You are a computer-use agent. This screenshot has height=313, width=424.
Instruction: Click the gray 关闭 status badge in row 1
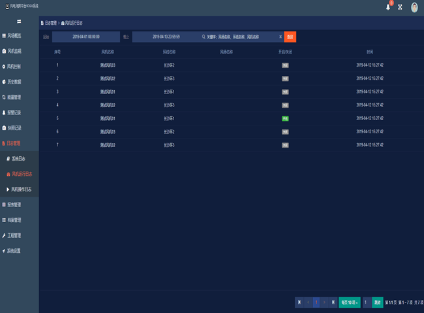[285, 65]
